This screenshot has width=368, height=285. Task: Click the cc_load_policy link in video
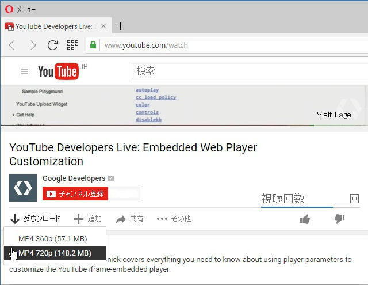(x=156, y=97)
